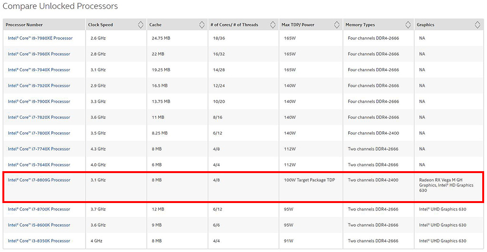Open Intel Core i9-7900X Processor link
The width and height of the screenshot is (487, 252).
pyautogui.click(x=39, y=101)
